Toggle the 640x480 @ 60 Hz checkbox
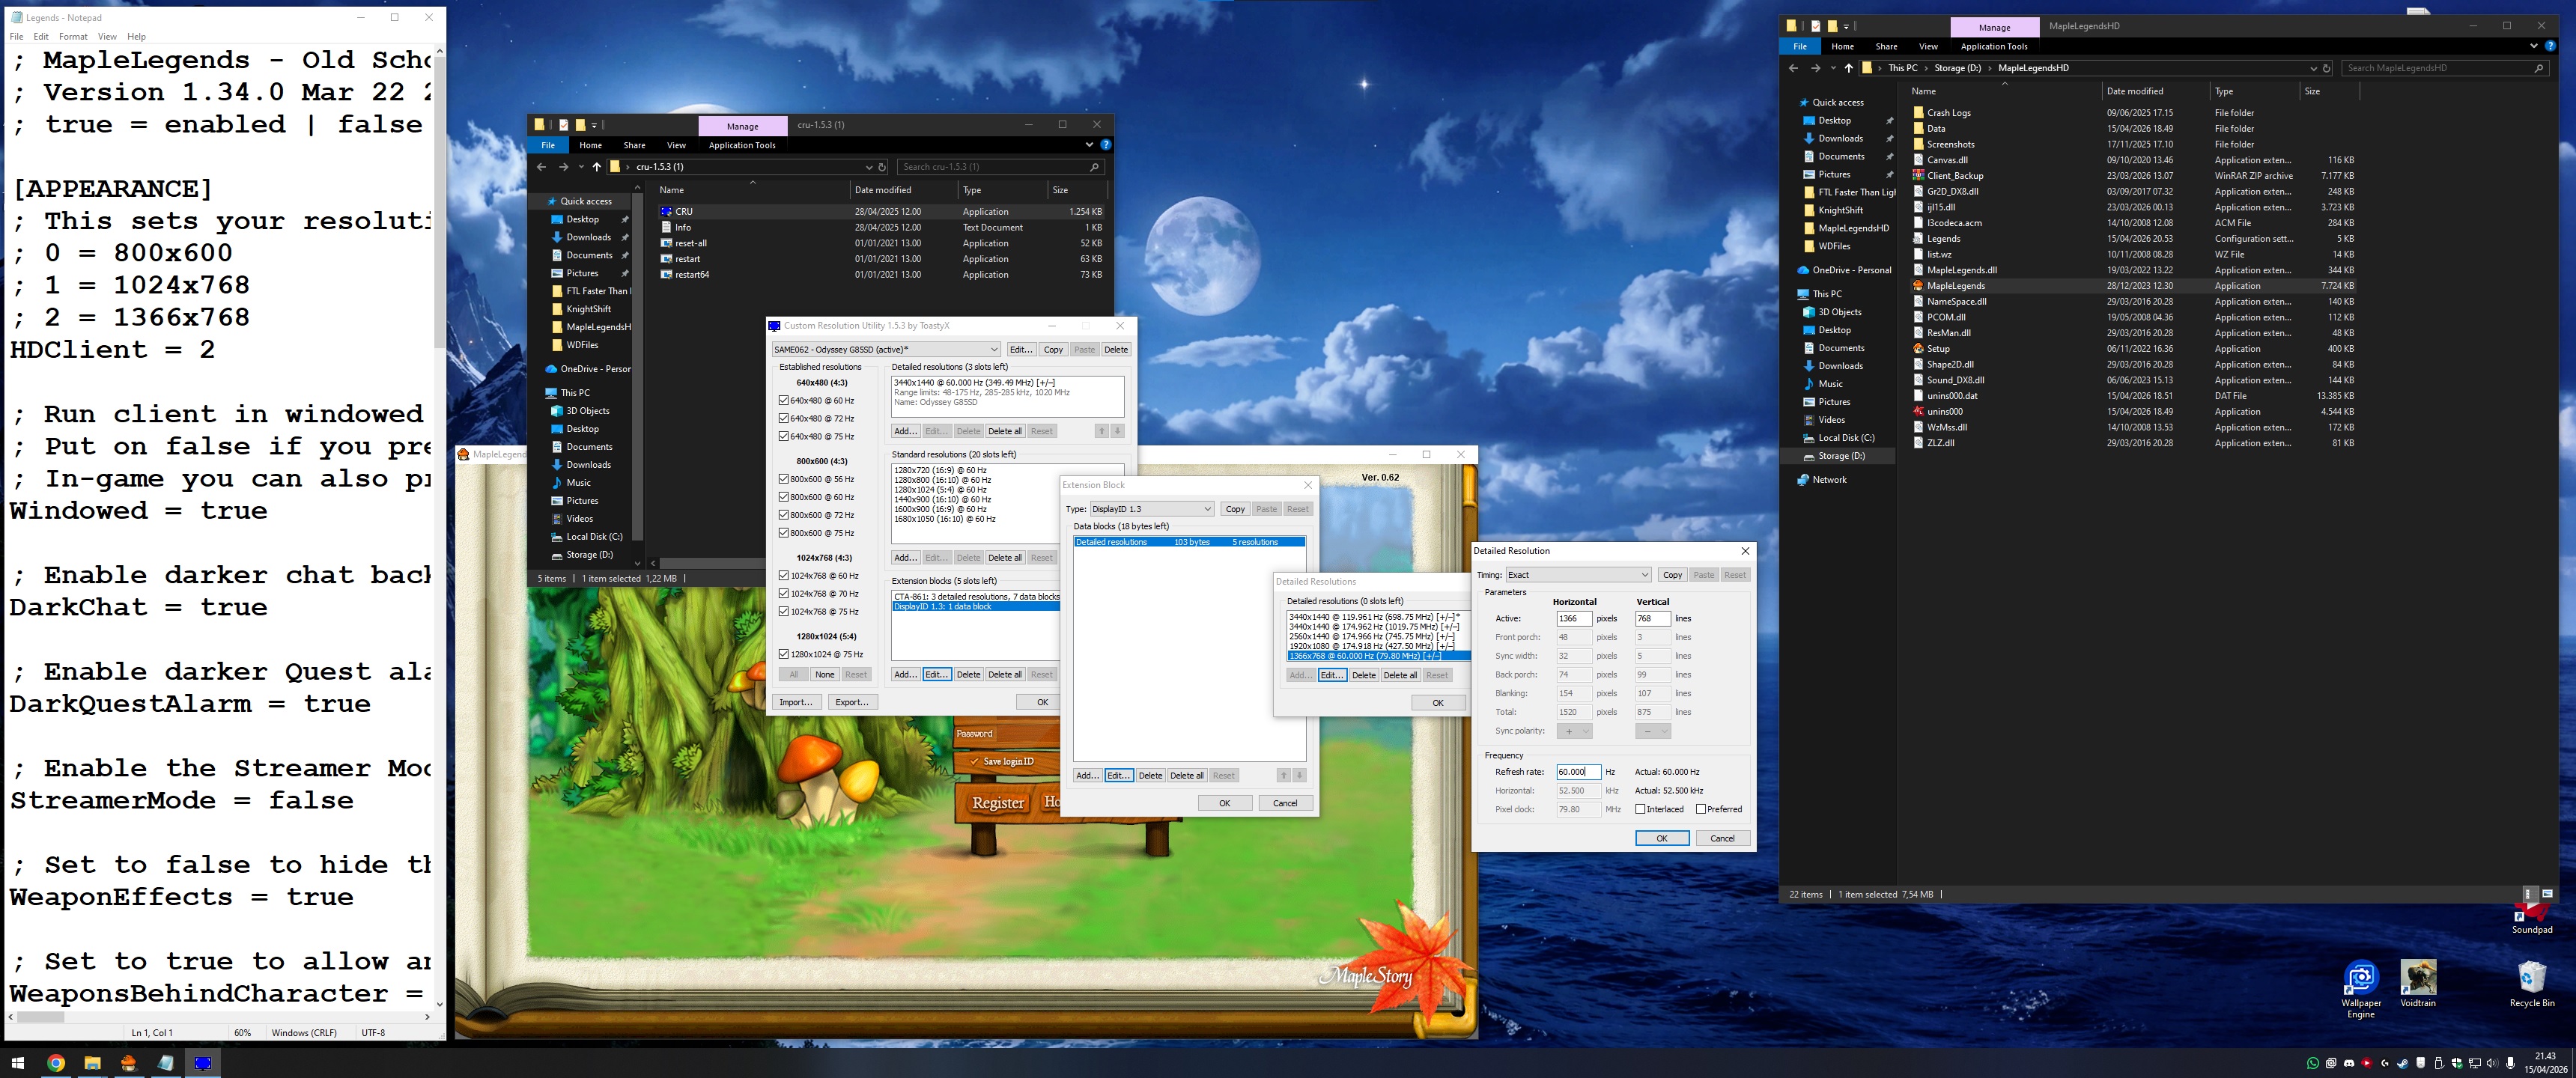Screen dimensions: 2576x1078 [784, 400]
